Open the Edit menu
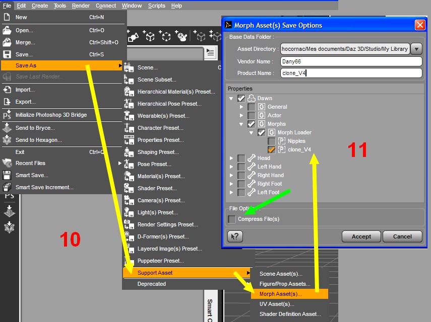Image resolution: width=431 pixels, height=322 pixels. [21, 6]
